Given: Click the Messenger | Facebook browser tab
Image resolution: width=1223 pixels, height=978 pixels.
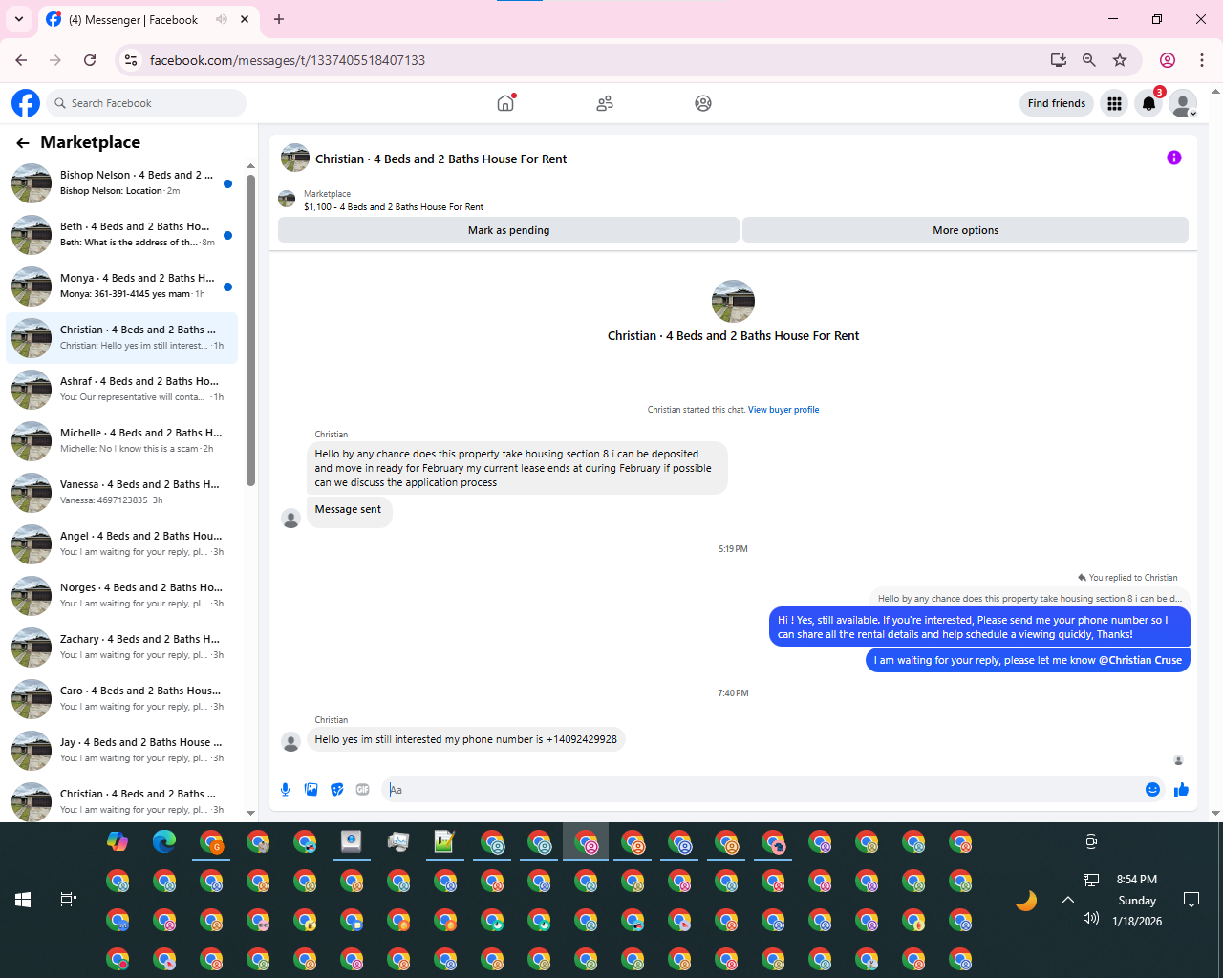Looking at the screenshot, I should pos(147,19).
